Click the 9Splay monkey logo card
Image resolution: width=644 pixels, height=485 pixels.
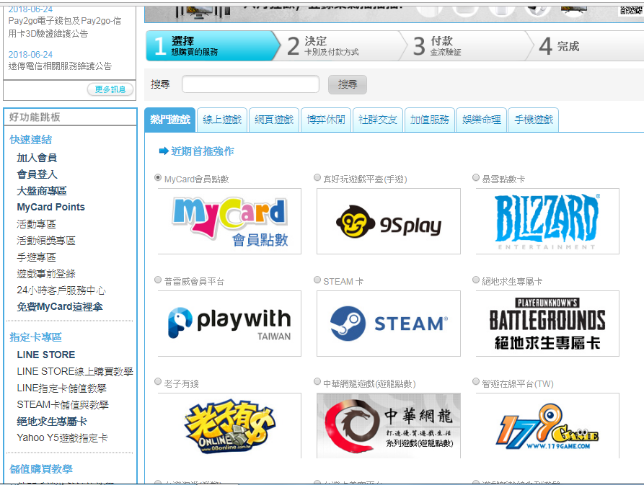(x=389, y=221)
